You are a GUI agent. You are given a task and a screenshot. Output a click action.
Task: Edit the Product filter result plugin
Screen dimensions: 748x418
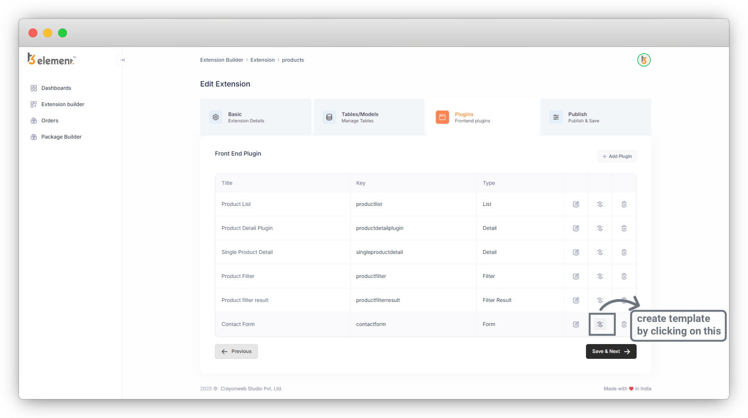click(576, 300)
